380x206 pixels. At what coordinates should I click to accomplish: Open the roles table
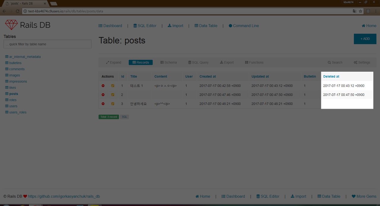pyautogui.click(x=11, y=100)
